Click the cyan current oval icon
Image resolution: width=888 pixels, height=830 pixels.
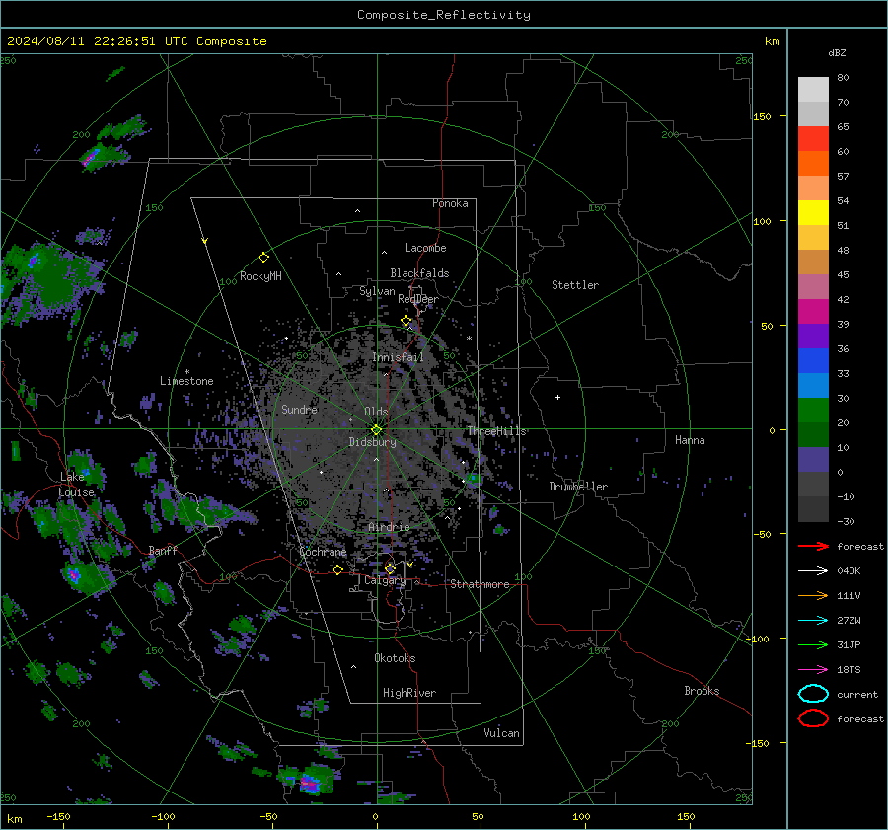(x=813, y=694)
